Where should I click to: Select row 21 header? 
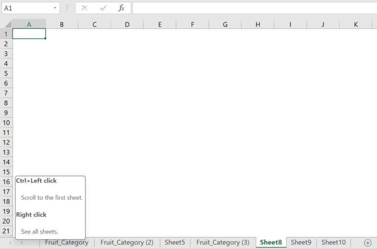pos(6,231)
